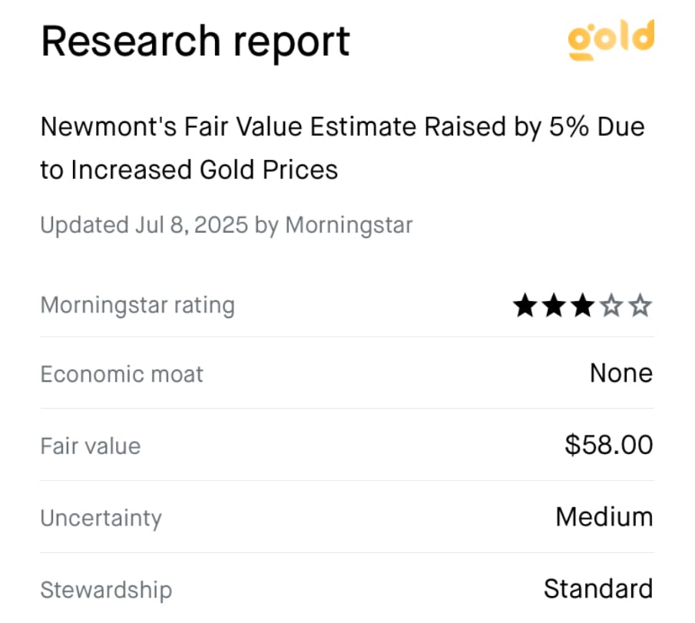The image size is (695, 623).
Task: Click the Medium uncertainty value
Action: pos(604,517)
